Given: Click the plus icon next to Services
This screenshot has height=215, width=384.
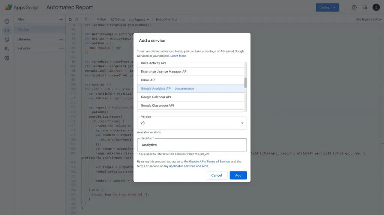Looking at the screenshot, I should (61, 48).
